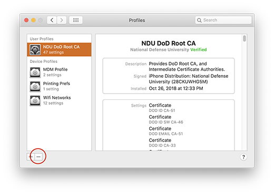
Task: Select Printing Prefs profile entry
Action: 59,86
